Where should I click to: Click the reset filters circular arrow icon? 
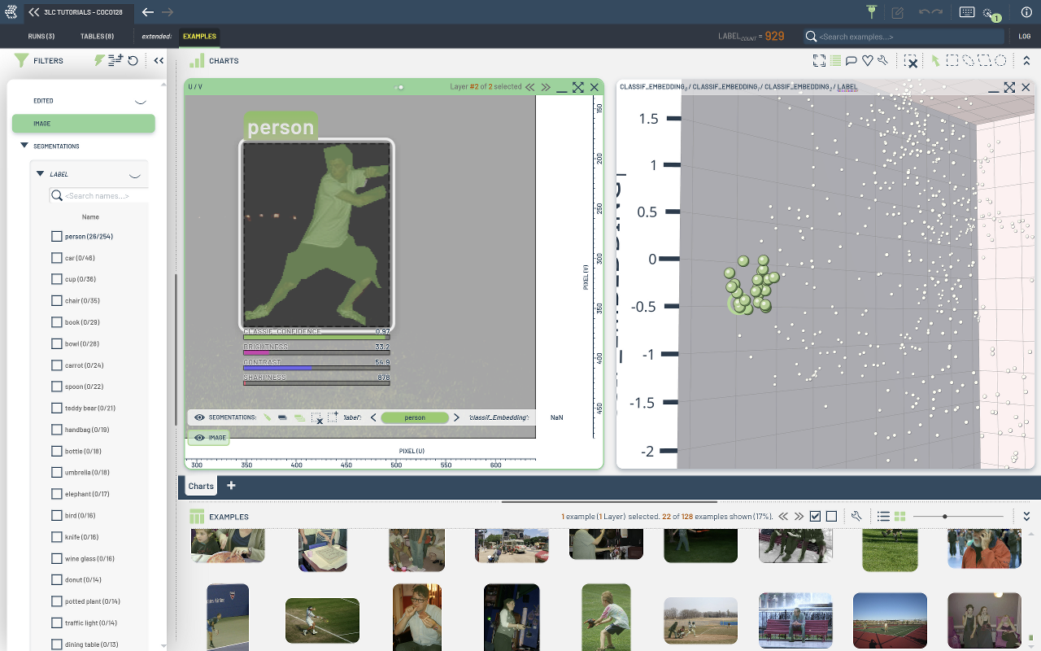pos(133,60)
